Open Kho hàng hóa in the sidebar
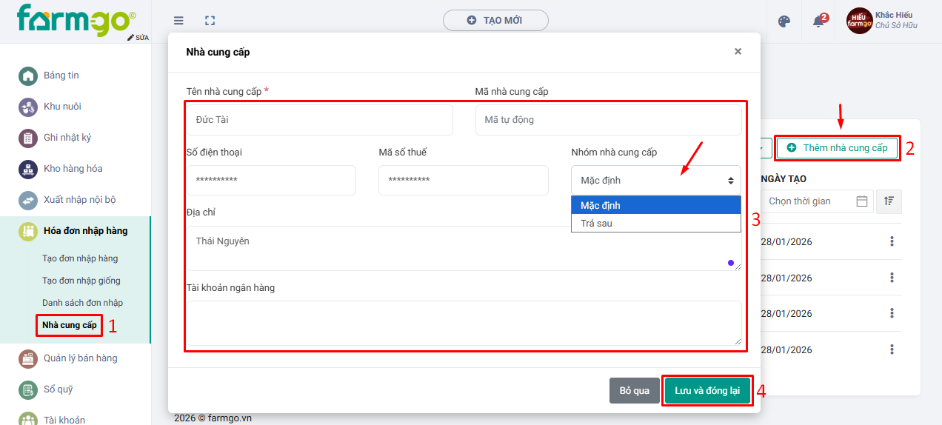Image resolution: width=942 pixels, height=425 pixels. coord(73,169)
